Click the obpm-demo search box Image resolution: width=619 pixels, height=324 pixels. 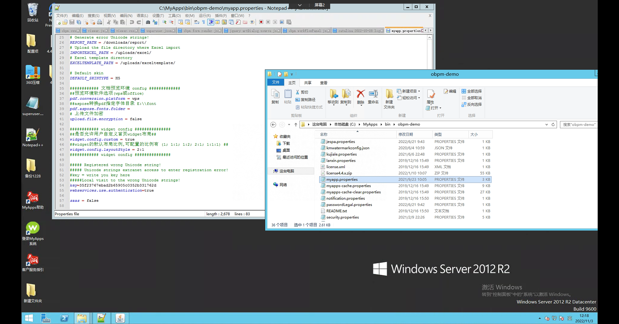[578, 125]
